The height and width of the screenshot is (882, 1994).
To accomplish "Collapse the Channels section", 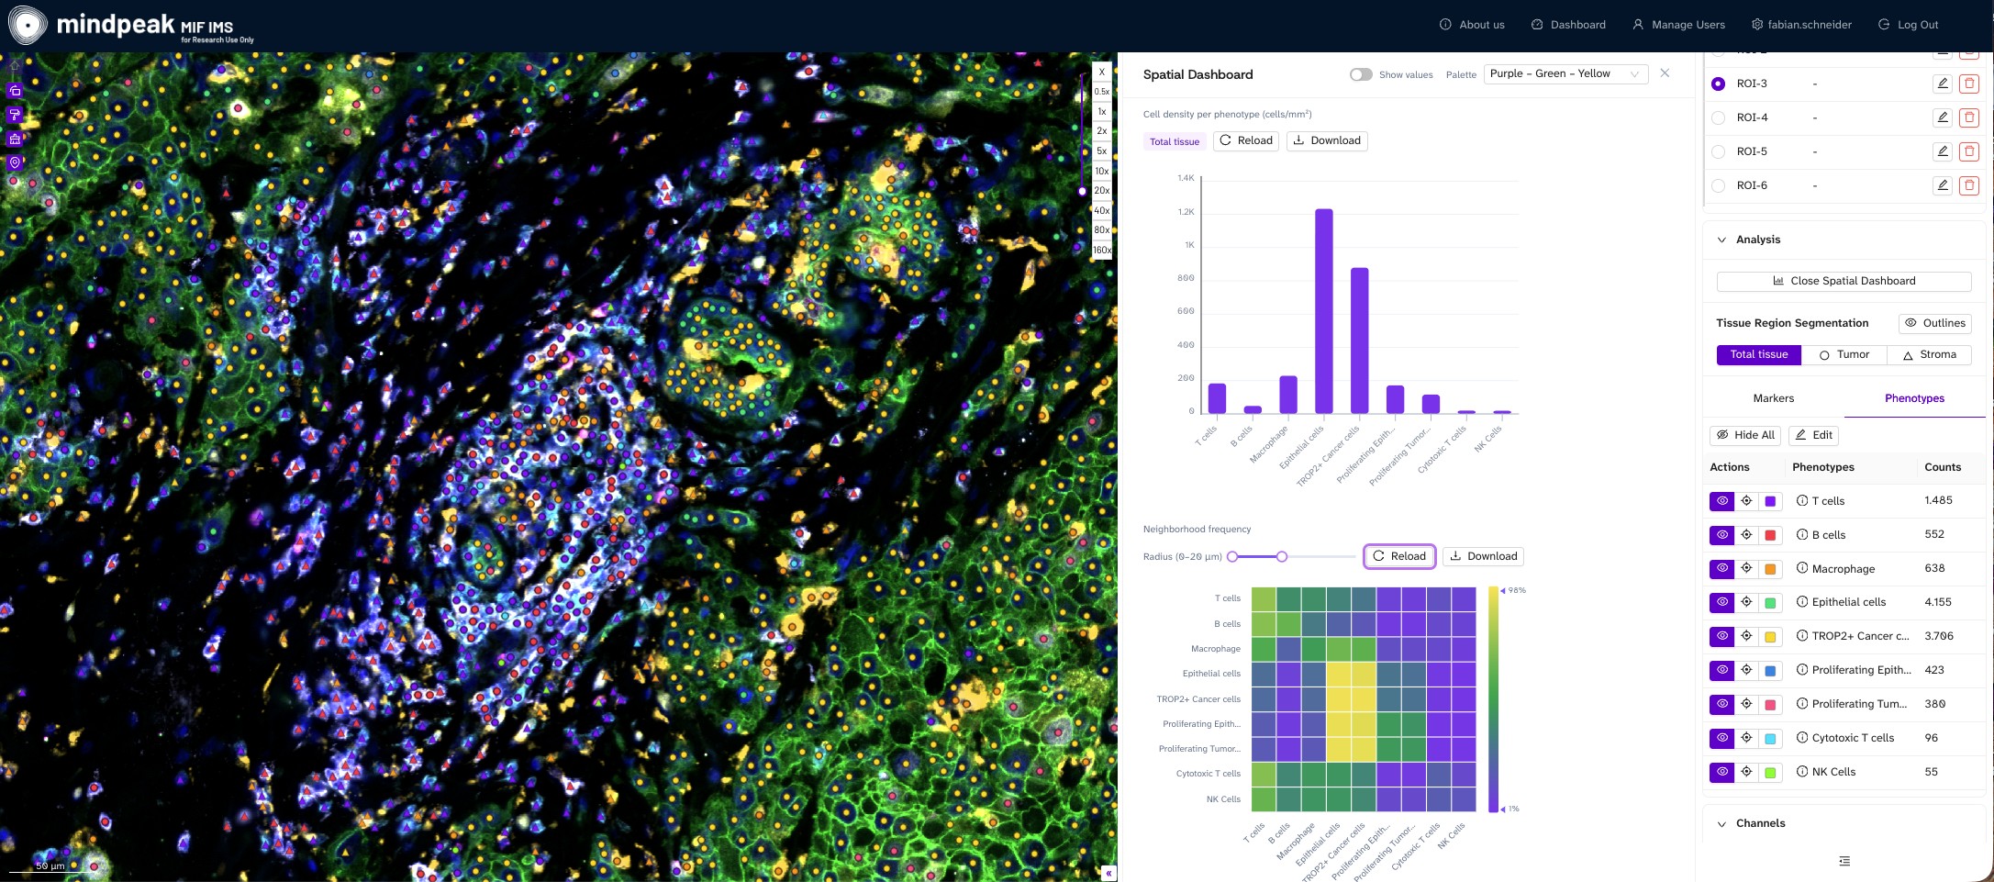I will coord(1721,823).
